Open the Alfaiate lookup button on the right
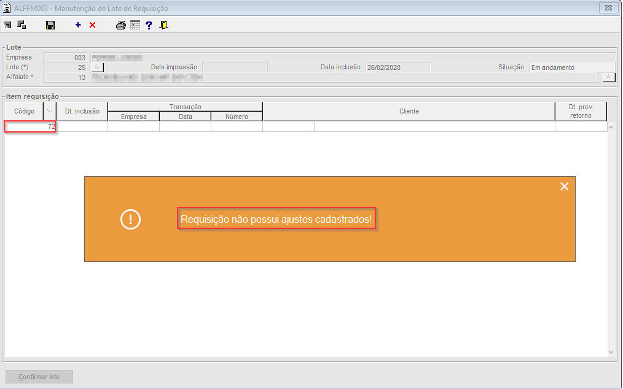The width and height of the screenshot is (623, 389). (608, 77)
